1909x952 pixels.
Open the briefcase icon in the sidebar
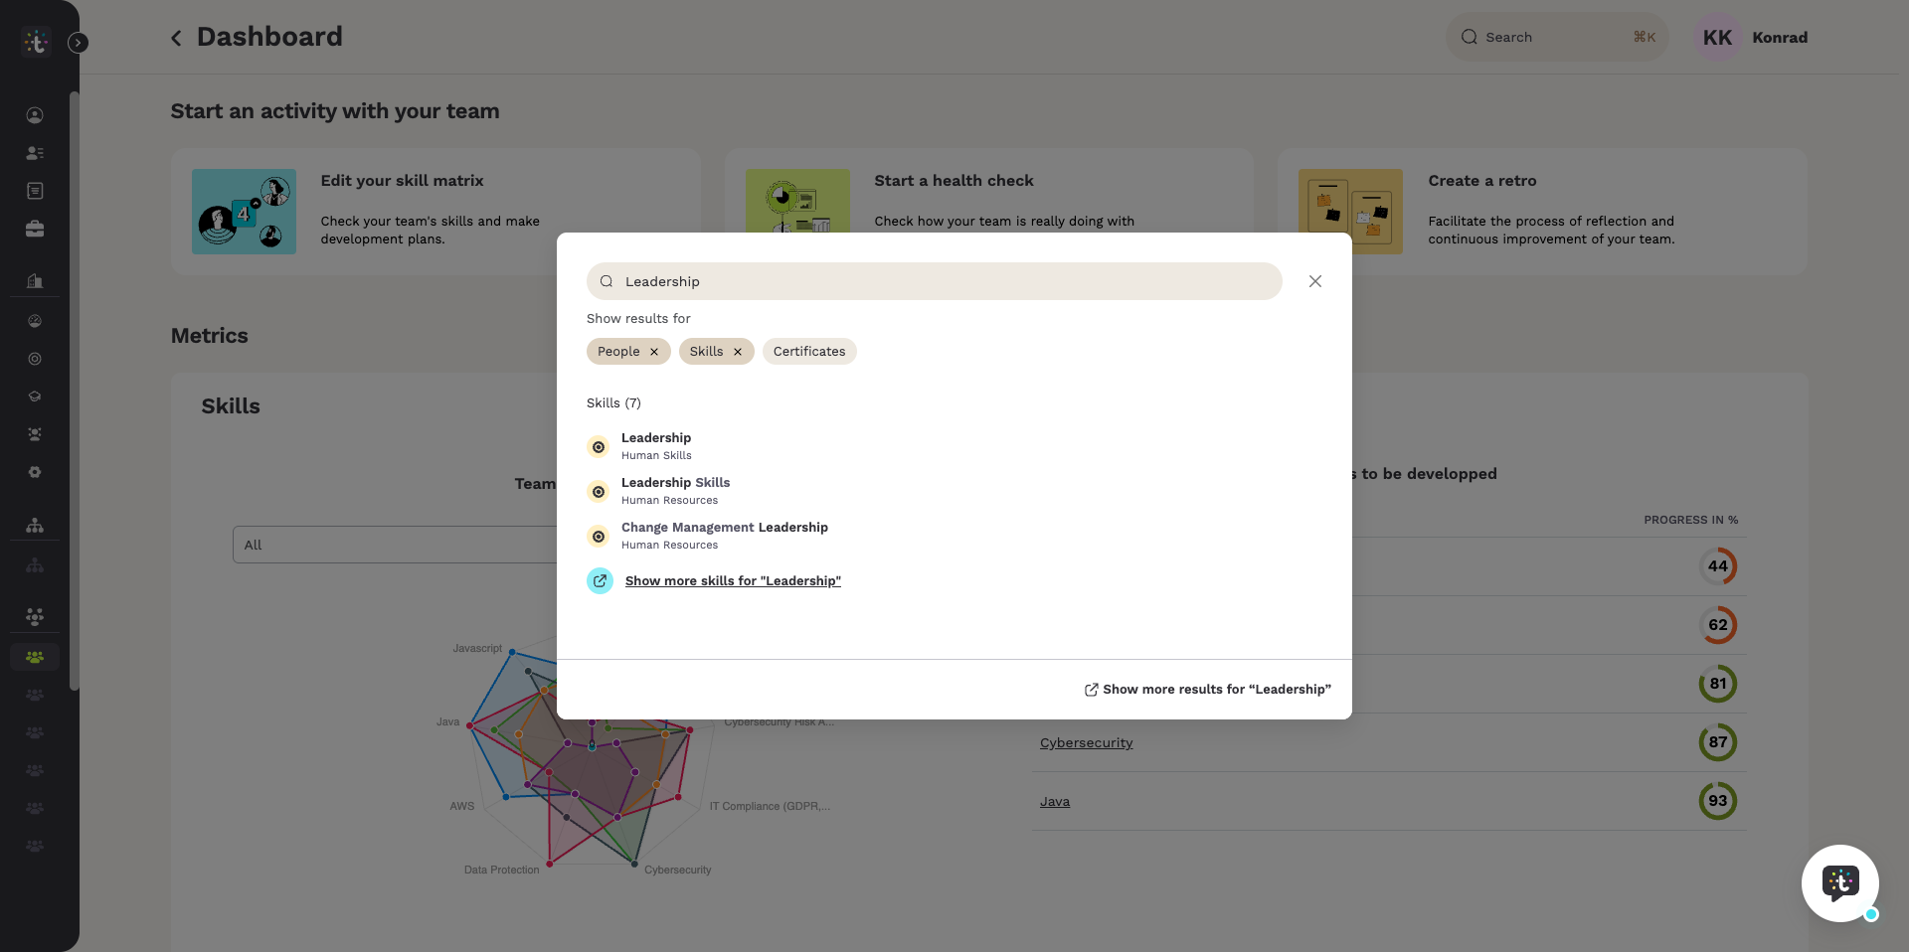[35, 229]
